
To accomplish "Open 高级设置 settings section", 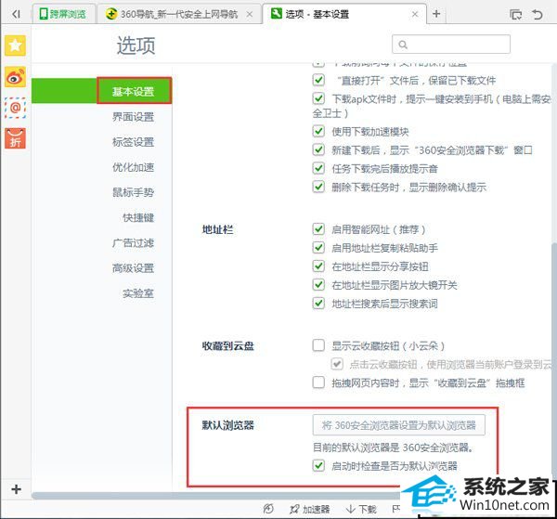I will point(133,267).
